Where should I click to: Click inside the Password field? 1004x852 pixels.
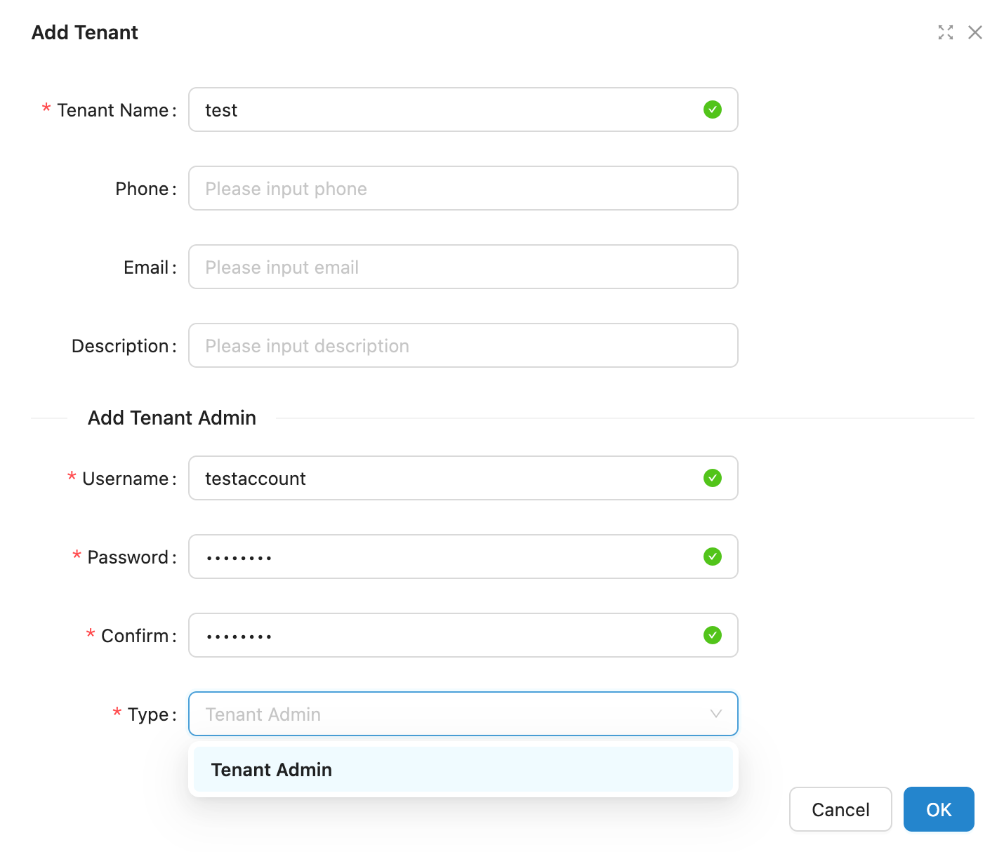pos(449,557)
